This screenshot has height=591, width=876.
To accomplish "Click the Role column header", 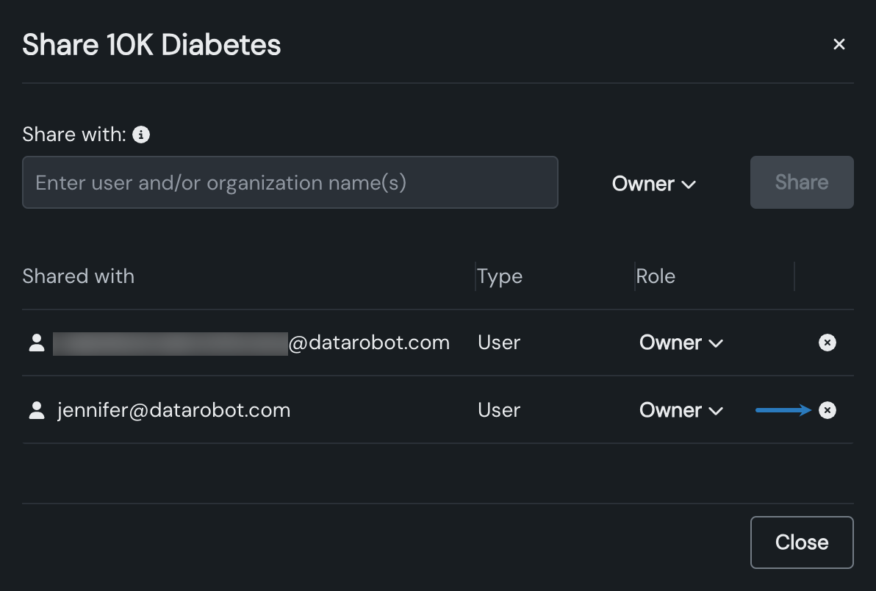I will [656, 276].
